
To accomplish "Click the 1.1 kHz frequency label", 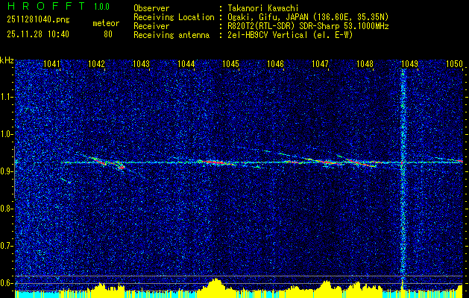I will [6, 97].
